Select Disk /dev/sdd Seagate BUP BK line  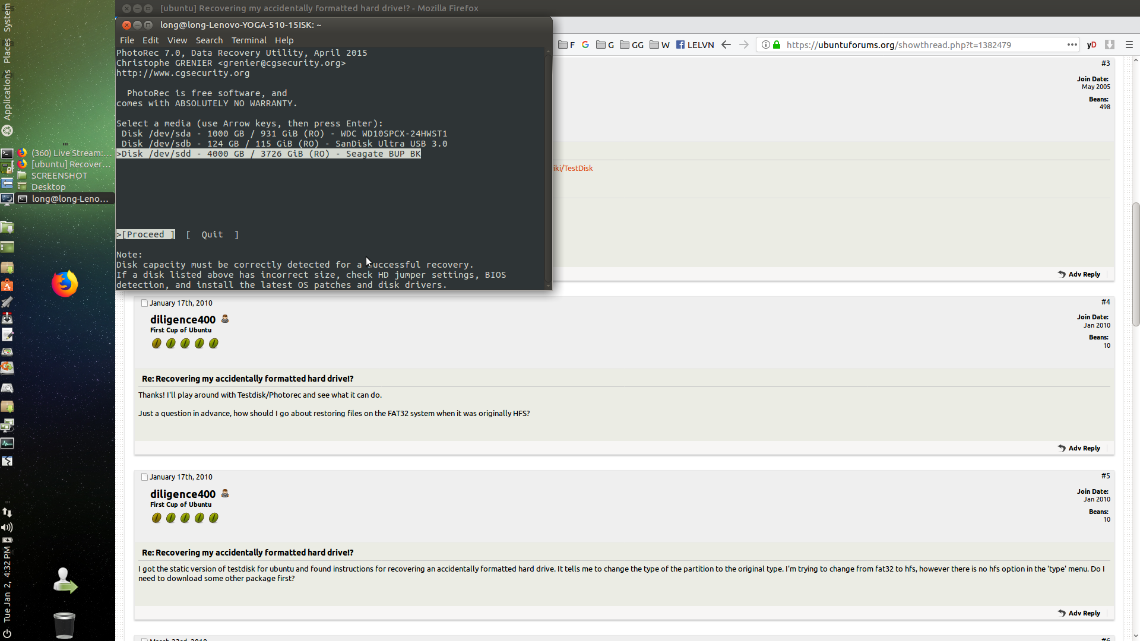(268, 154)
